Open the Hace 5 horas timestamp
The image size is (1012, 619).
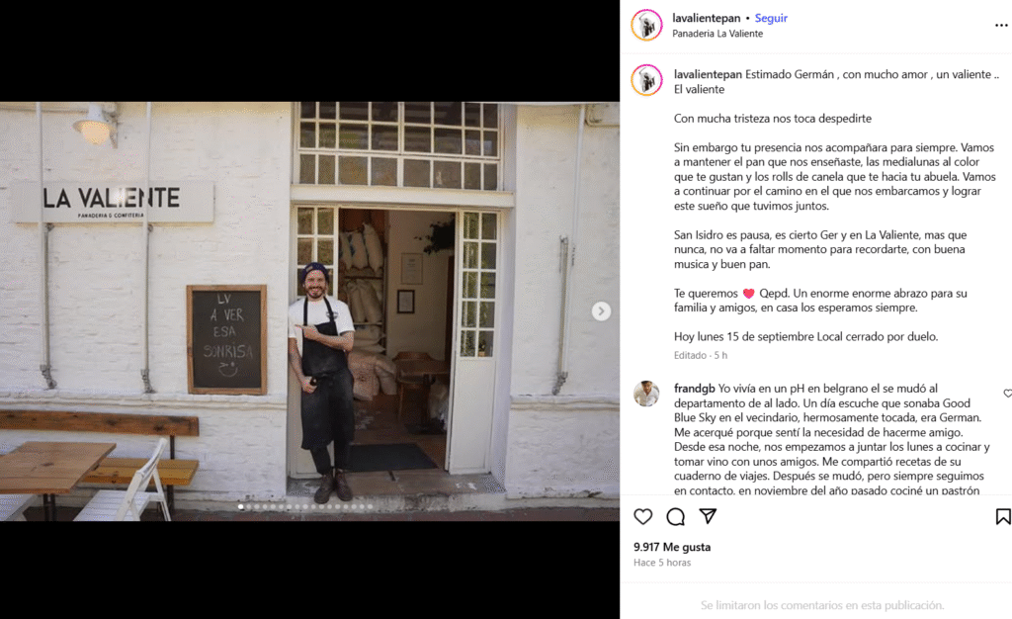662,563
